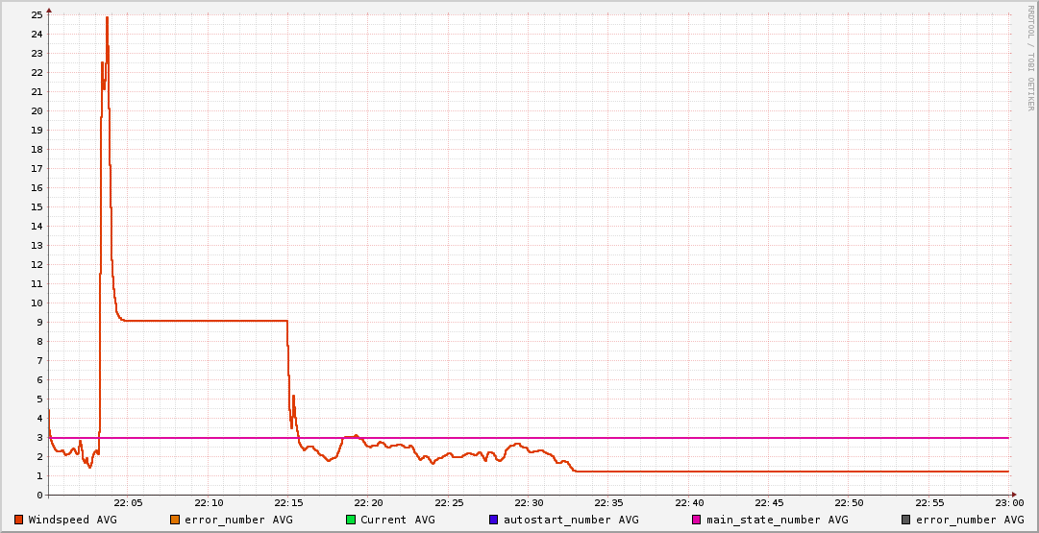Click the 22:30 time axis label
The width and height of the screenshot is (1039, 533).
point(529,503)
